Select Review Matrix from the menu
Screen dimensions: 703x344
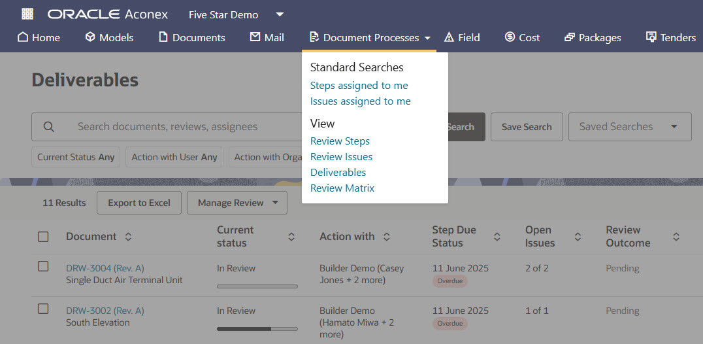coord(342,188)
